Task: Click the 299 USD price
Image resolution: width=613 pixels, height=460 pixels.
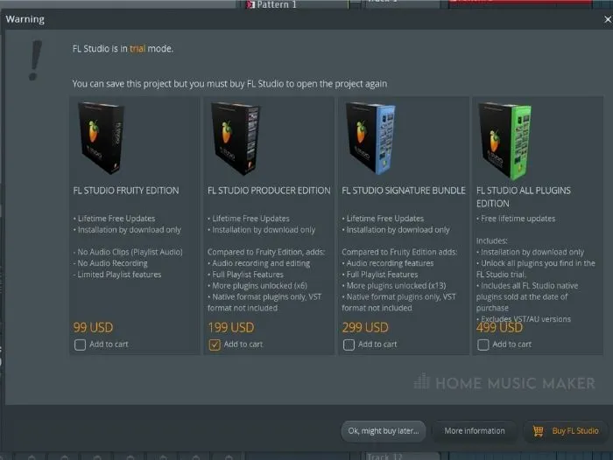Action: (x=365, y=327)
